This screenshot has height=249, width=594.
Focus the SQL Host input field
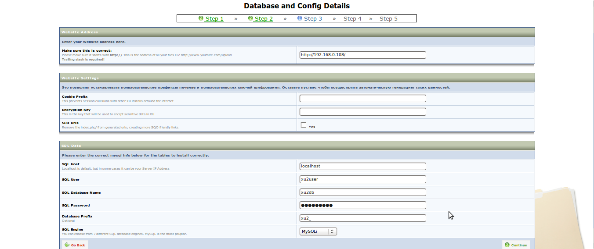(x=363, y=166)
